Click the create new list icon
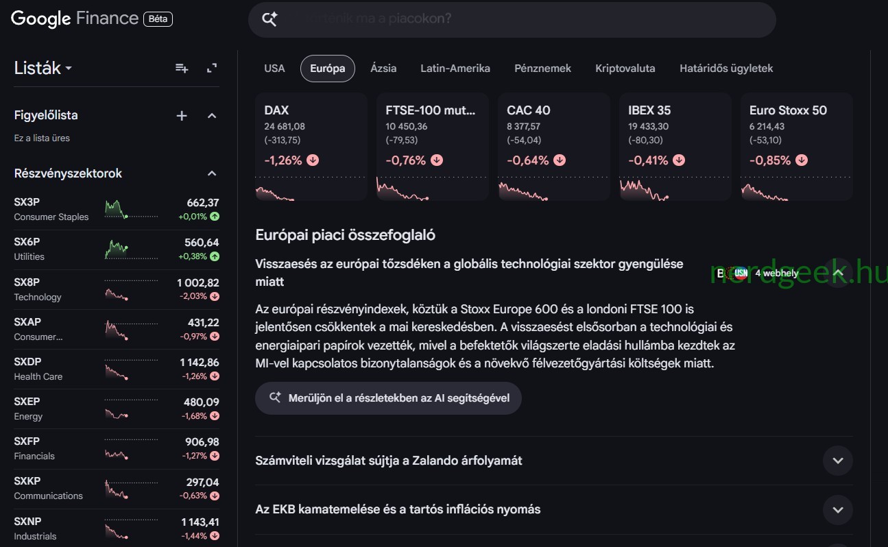 182,68
